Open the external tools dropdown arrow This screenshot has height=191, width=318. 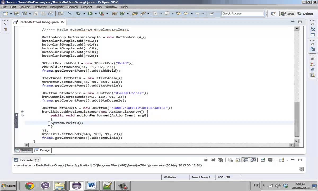click(x=107, y=13)
